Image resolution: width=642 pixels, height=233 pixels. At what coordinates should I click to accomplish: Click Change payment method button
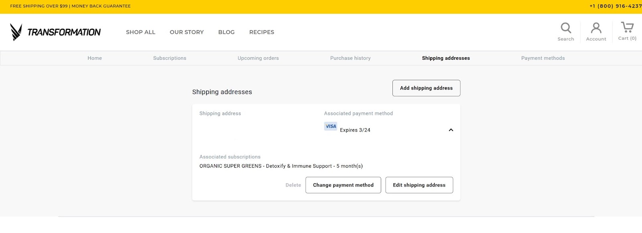pos(343,185)
